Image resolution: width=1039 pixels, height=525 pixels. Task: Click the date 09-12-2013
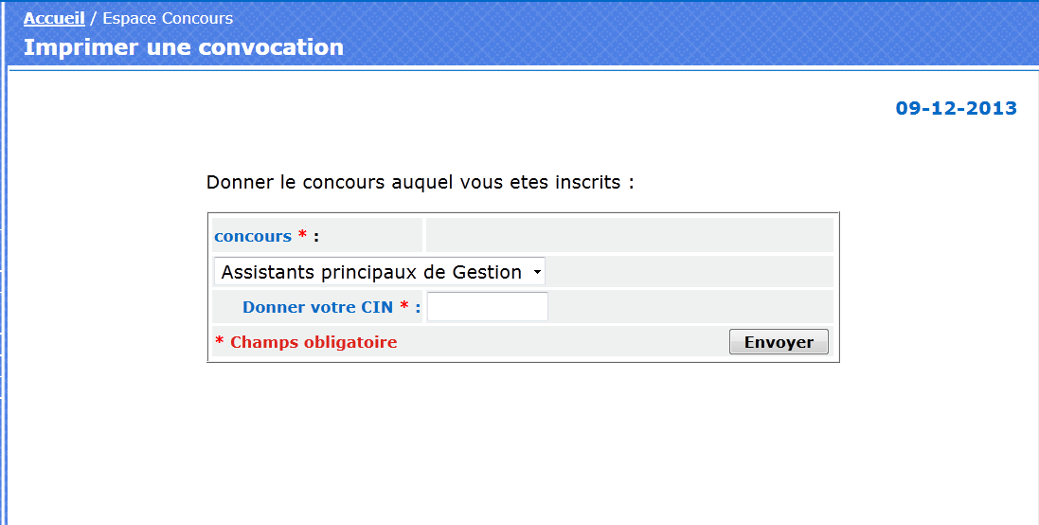click(x=957, y=108)
